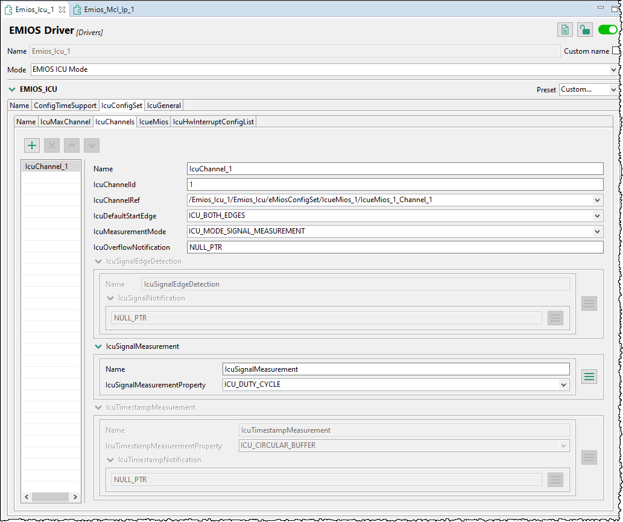Open the IcuMeasurementMode dropdown
The image size is (623, 522).
pos(395,231)
